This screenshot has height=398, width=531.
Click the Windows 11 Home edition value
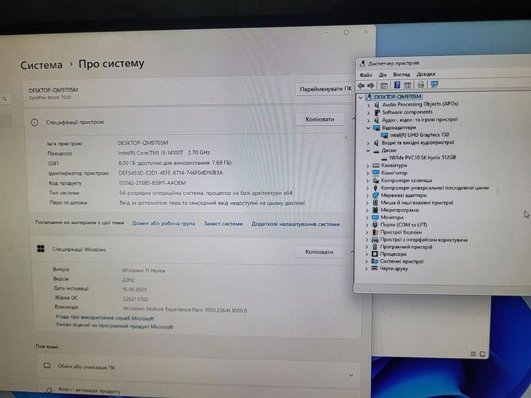tap(143, 270)
